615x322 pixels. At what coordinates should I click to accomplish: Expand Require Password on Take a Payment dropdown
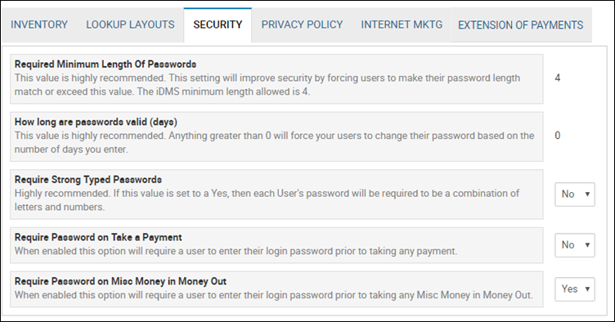(575, 245)
